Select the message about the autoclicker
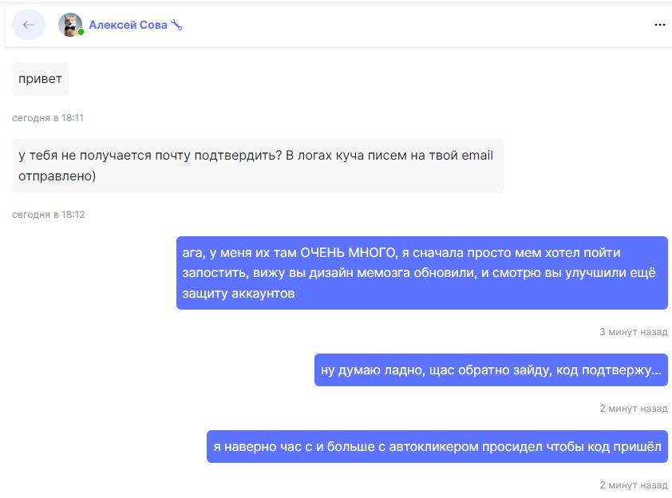This screenshot has height=498, width=672. (x=437, y=447)
